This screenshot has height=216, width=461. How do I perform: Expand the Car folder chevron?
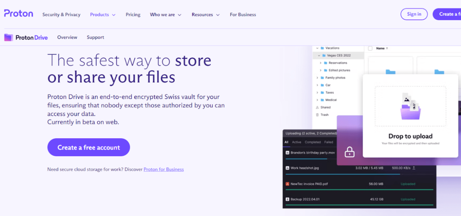click(317, 85)
